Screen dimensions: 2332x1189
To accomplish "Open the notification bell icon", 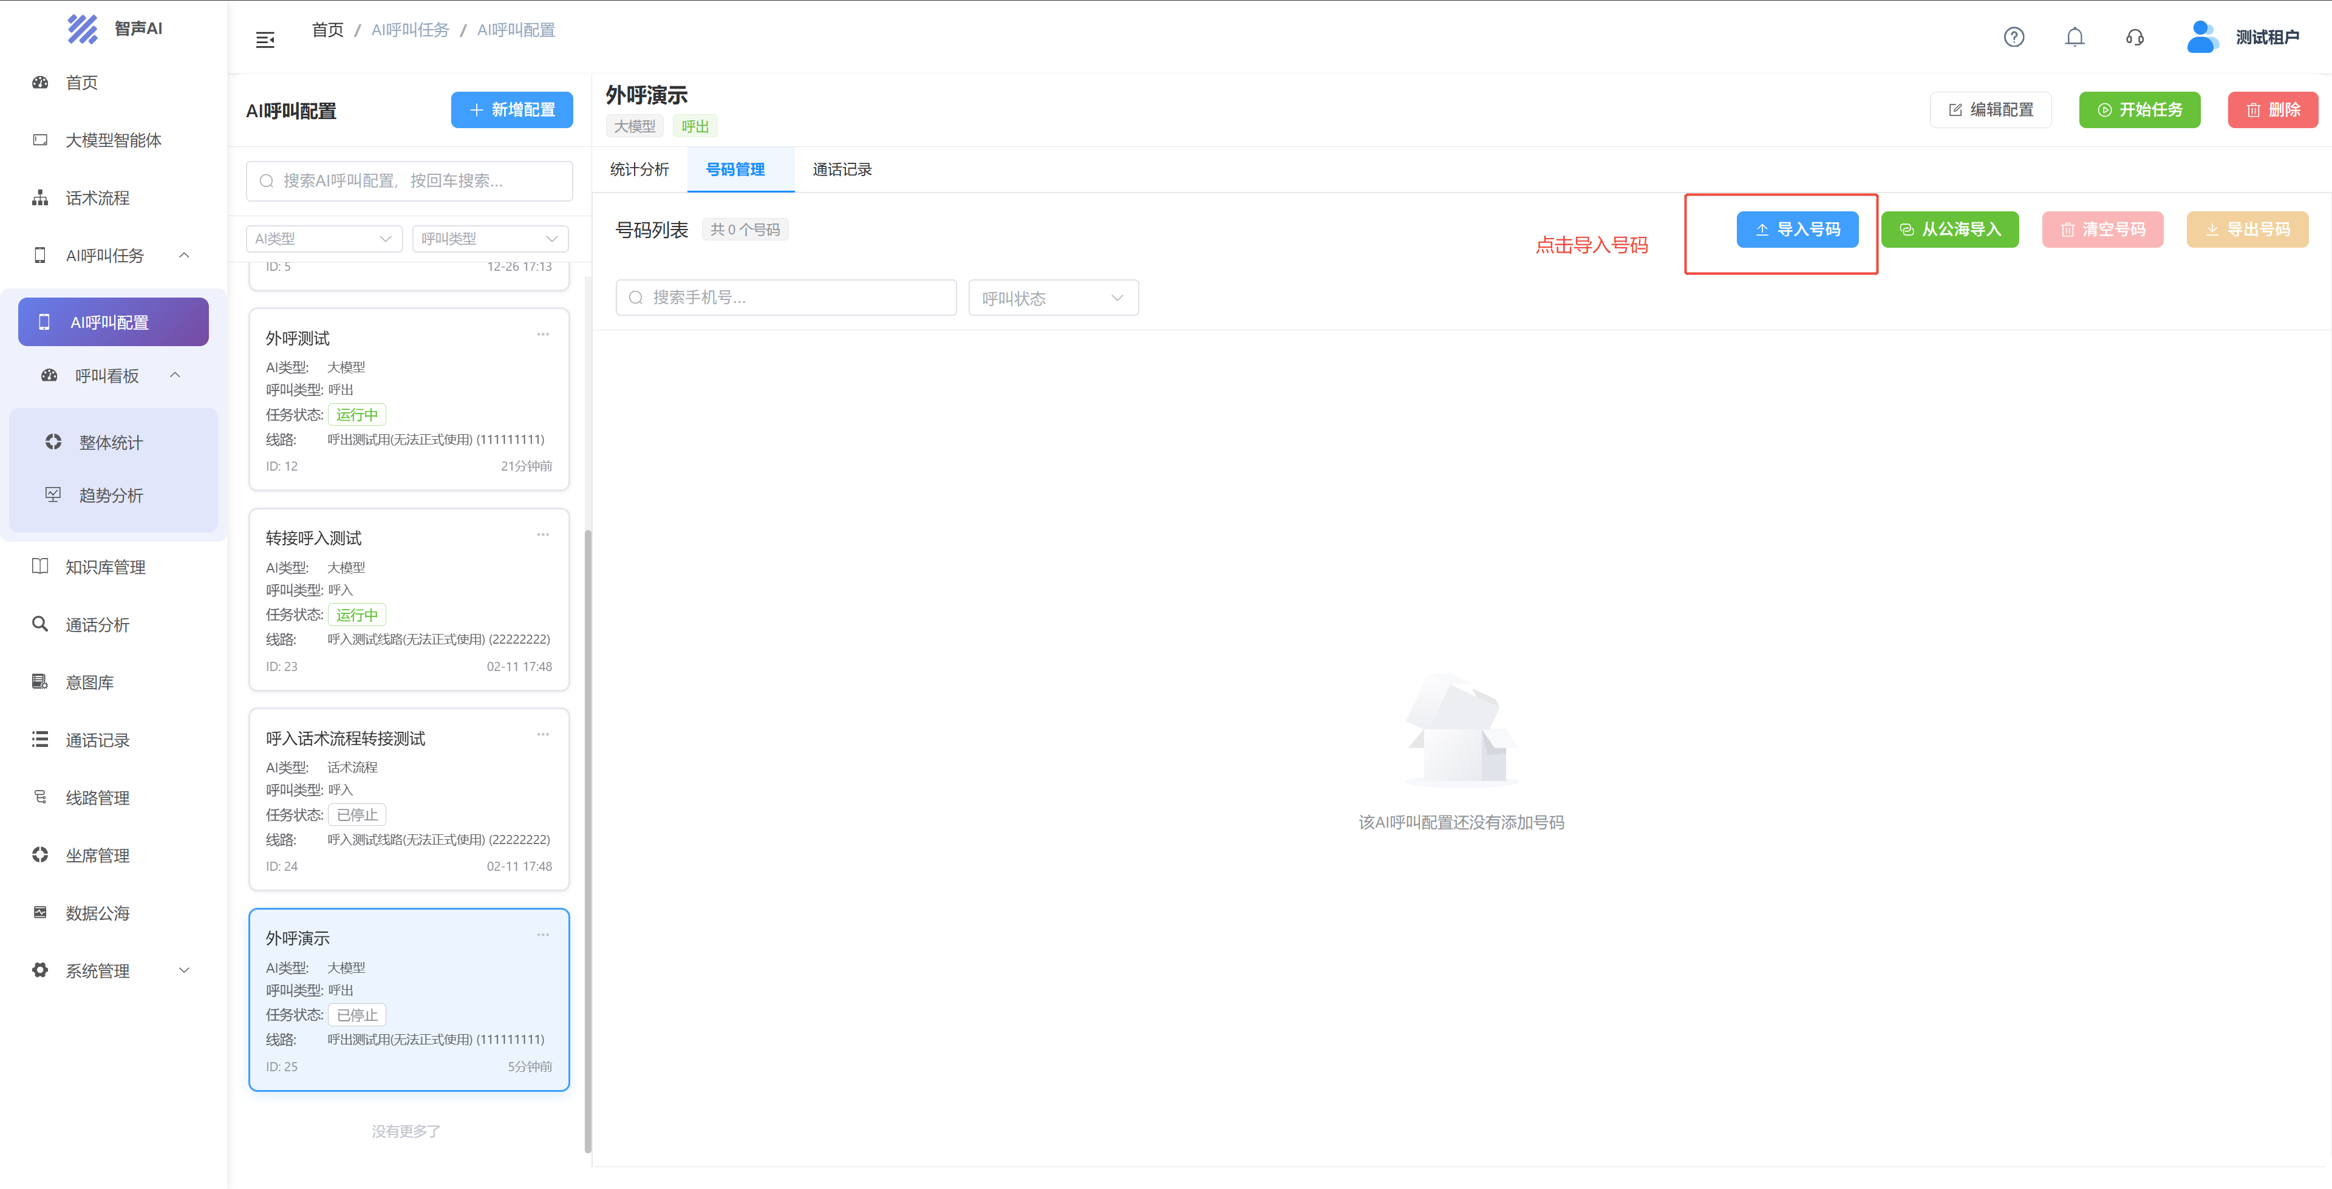I will pos(2074,37).
